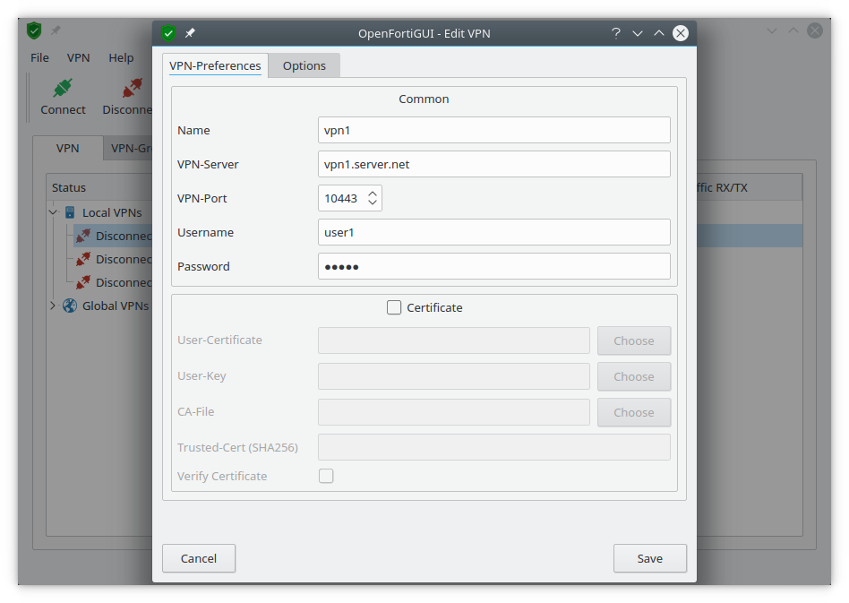Image resolution: width=849 pixels, height=603 pixels.
Task: Click the Connect plug icon in main window
Action: (63, 89)
